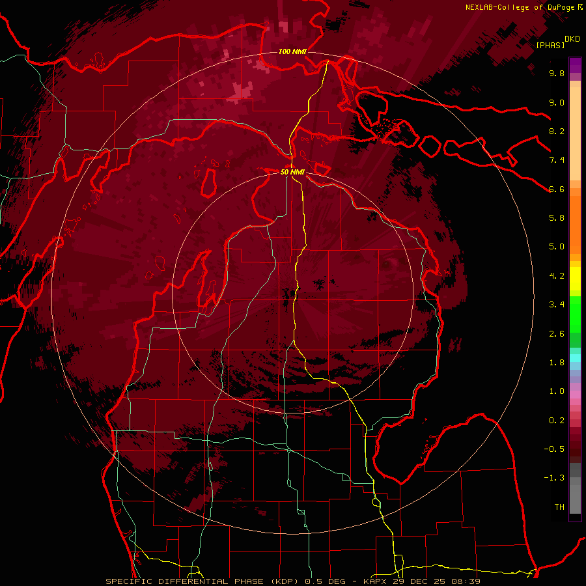Click the 2.6 value on the color scale
This screenshot has width=586, height=586.
pos(557,334)
